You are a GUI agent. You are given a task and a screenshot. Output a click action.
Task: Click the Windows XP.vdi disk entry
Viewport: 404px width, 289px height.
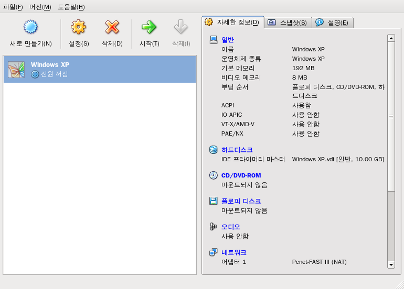coord(338,159)
